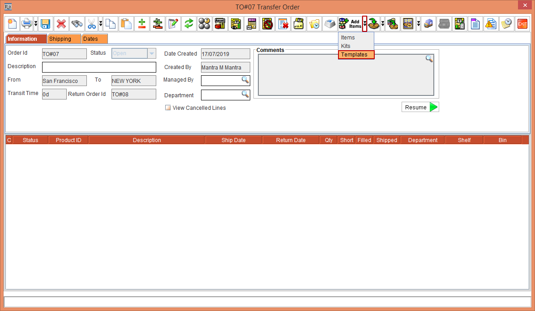The height and width of the screenshot is (311, 535).
Task: Exit using the red EXIT icon
Action: coord(522,24)
